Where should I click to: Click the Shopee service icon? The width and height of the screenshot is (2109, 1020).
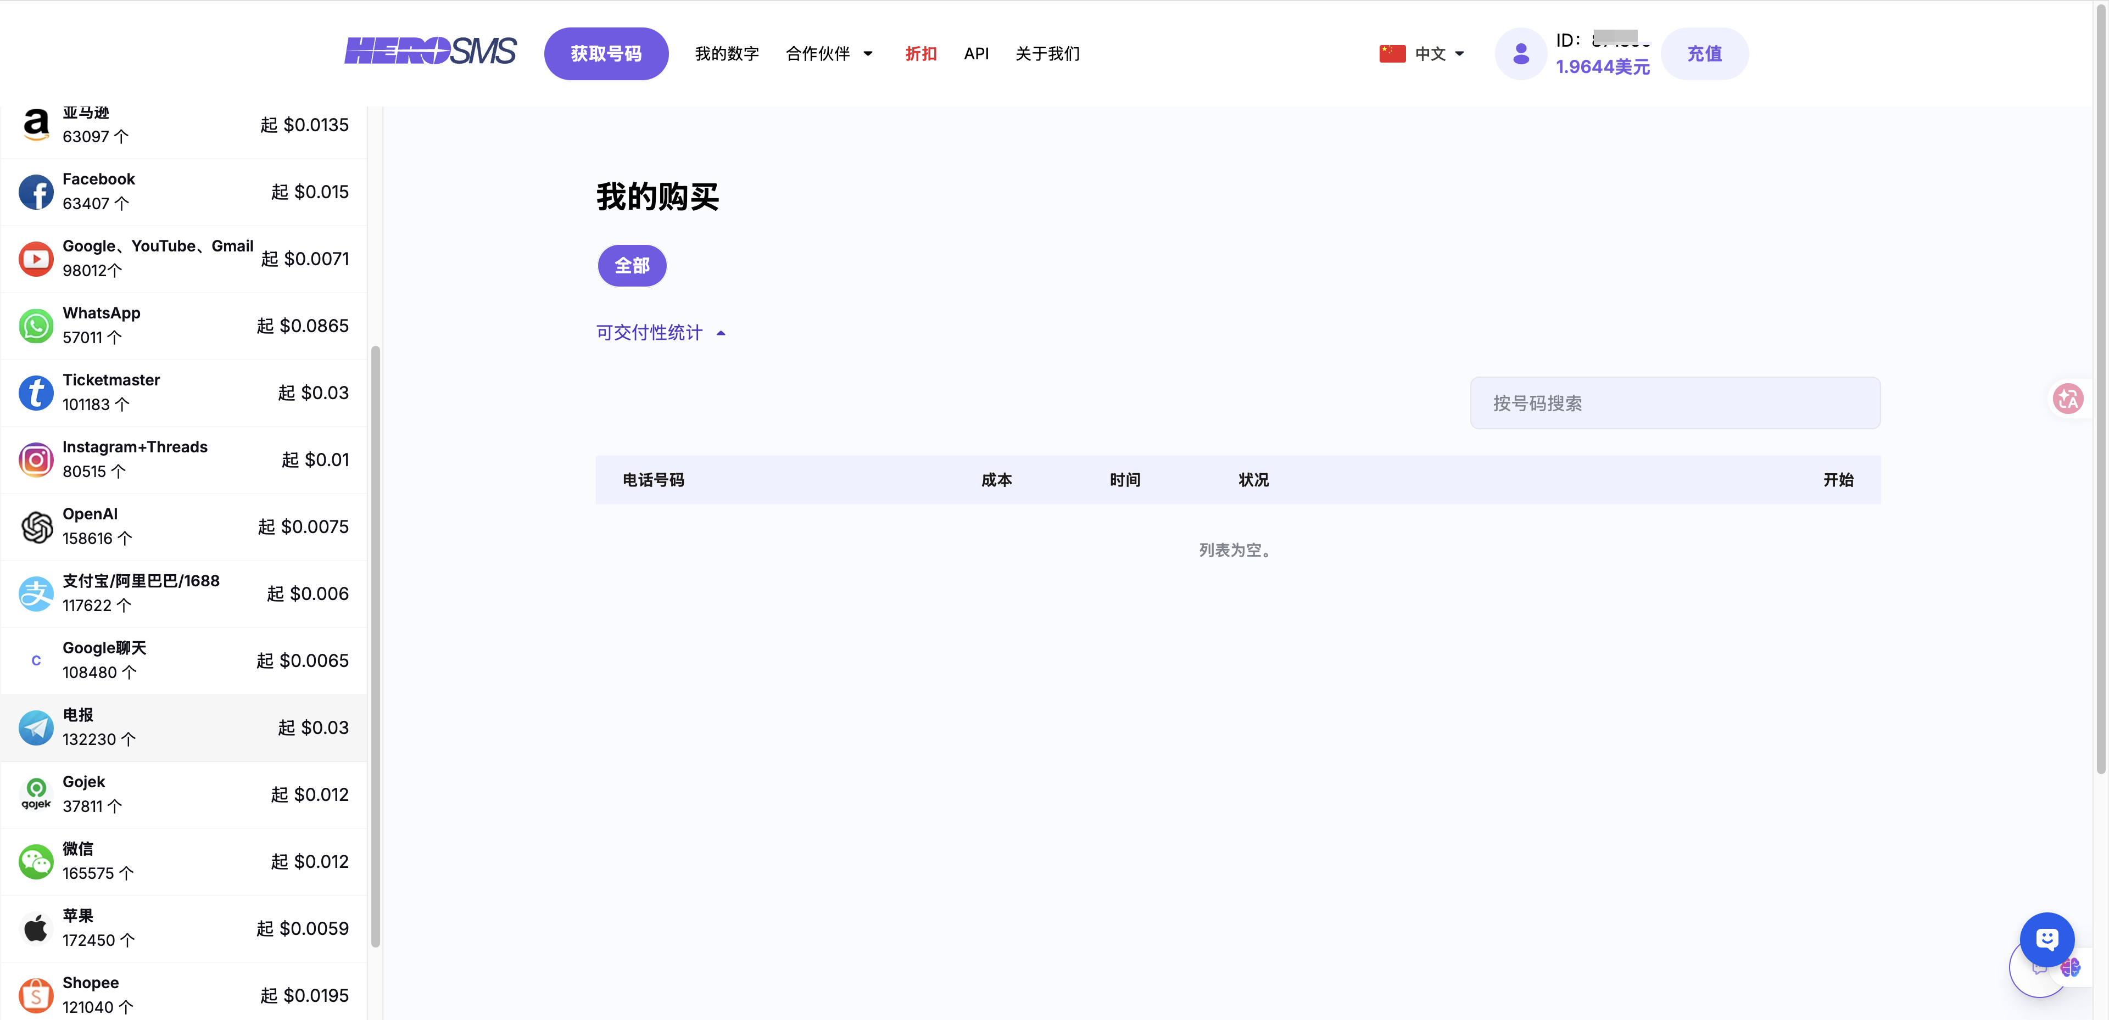coord(36,995)
